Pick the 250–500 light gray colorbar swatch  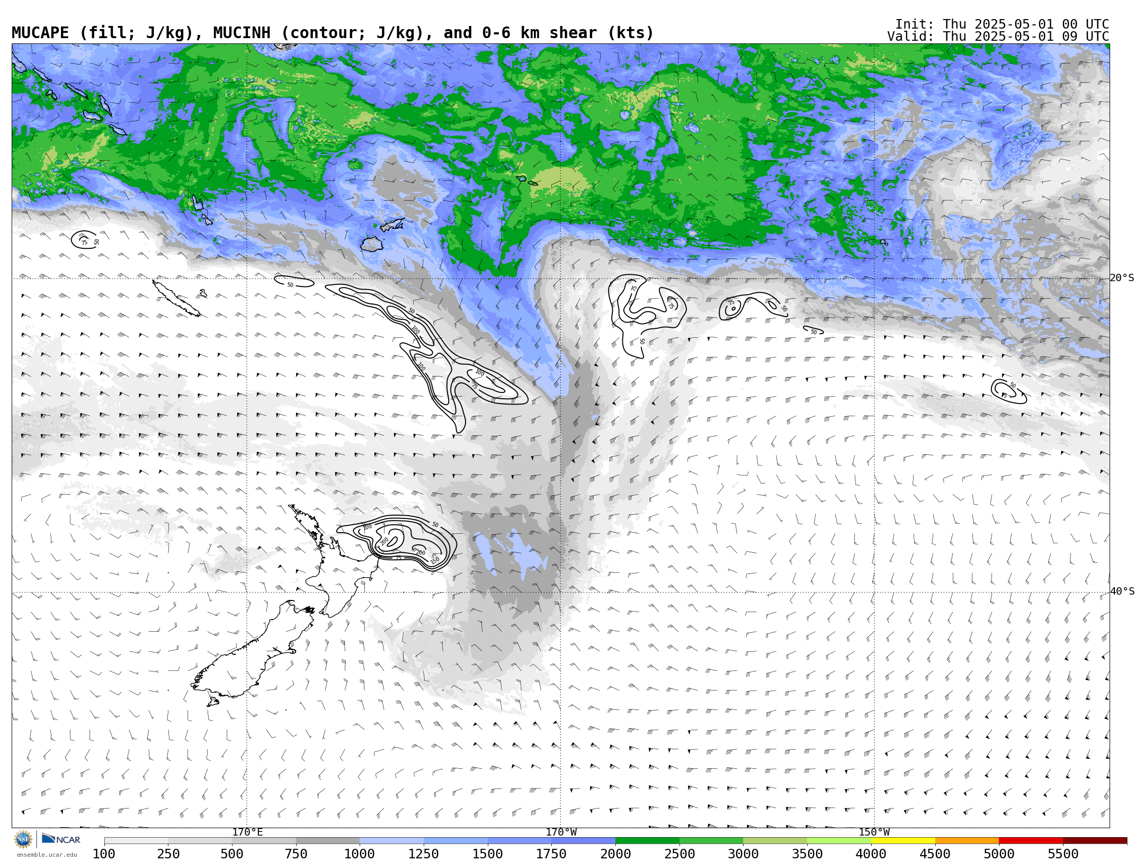coord(200,841)
